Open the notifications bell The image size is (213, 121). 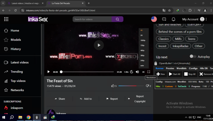173,19
